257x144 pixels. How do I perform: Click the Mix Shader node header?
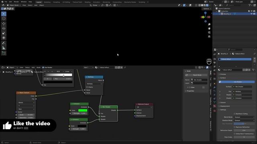pyautogui.click(x=108, y=107)
